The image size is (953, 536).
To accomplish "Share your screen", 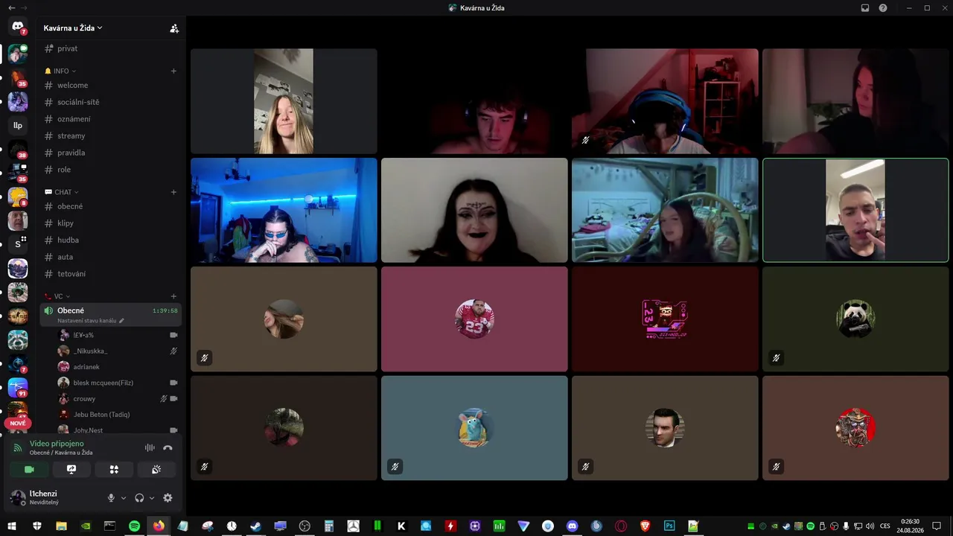I will coord(71,469).
